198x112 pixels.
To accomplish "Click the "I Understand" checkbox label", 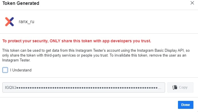I will 21,70.
